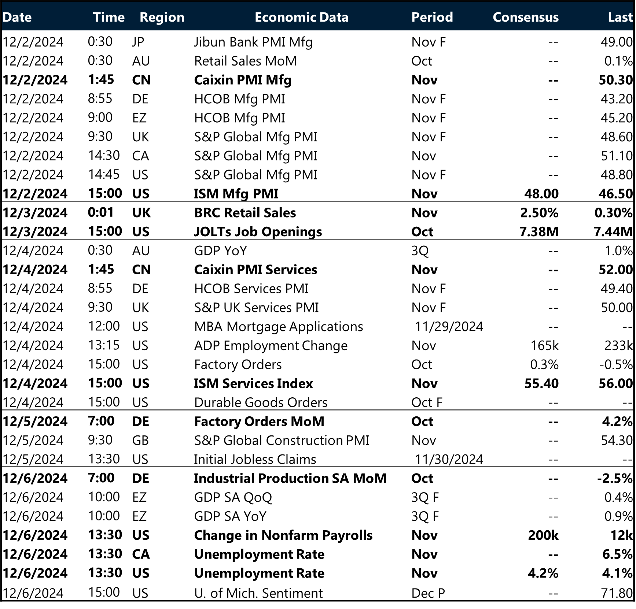The height and width of the screenshot is (609, 636).
Task: Select the Factory Orders MoM cell
Action: 259,422
